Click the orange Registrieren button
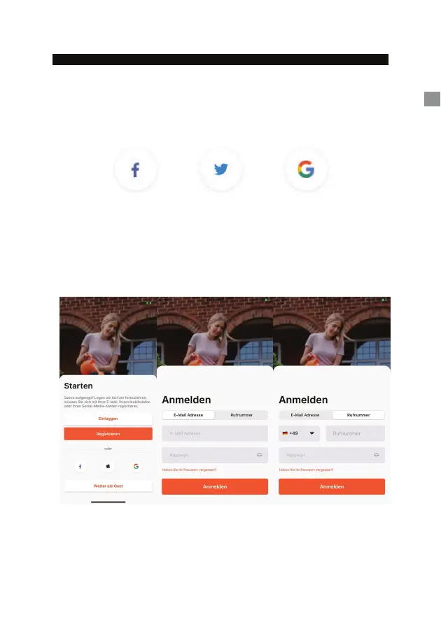 pyautogui.click(x=108, y=434)
